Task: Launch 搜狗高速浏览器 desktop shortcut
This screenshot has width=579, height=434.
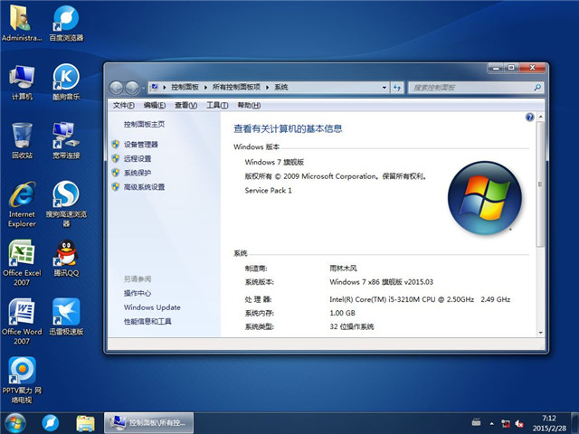Action: tap(66, 204)
